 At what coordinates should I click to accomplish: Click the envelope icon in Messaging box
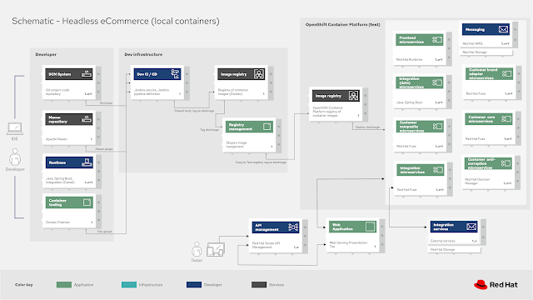pos(503,29)
